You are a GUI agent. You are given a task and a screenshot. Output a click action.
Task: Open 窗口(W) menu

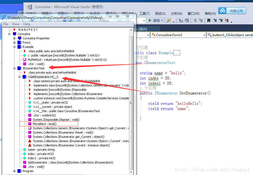193,13
